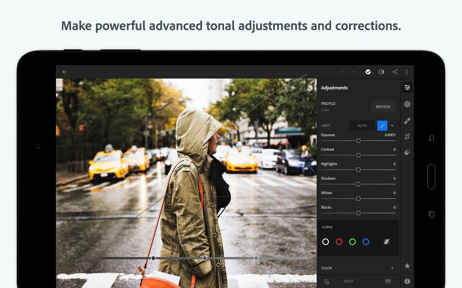This screenshot has height=288, width=462.
Task: Open the share icon
Action: pyautogui.click(x=395, y=72)
